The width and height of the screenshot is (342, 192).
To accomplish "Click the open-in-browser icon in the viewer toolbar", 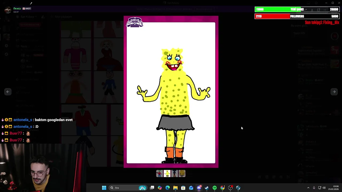I will (318, 10).
